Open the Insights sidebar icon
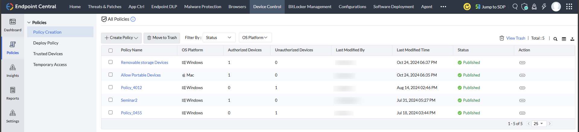This screenshot has height=132, width=579. click(x=13, y=70)
